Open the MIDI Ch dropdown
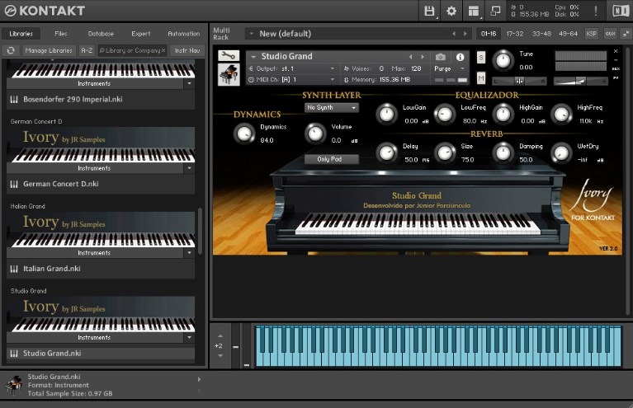 (291, 80)
